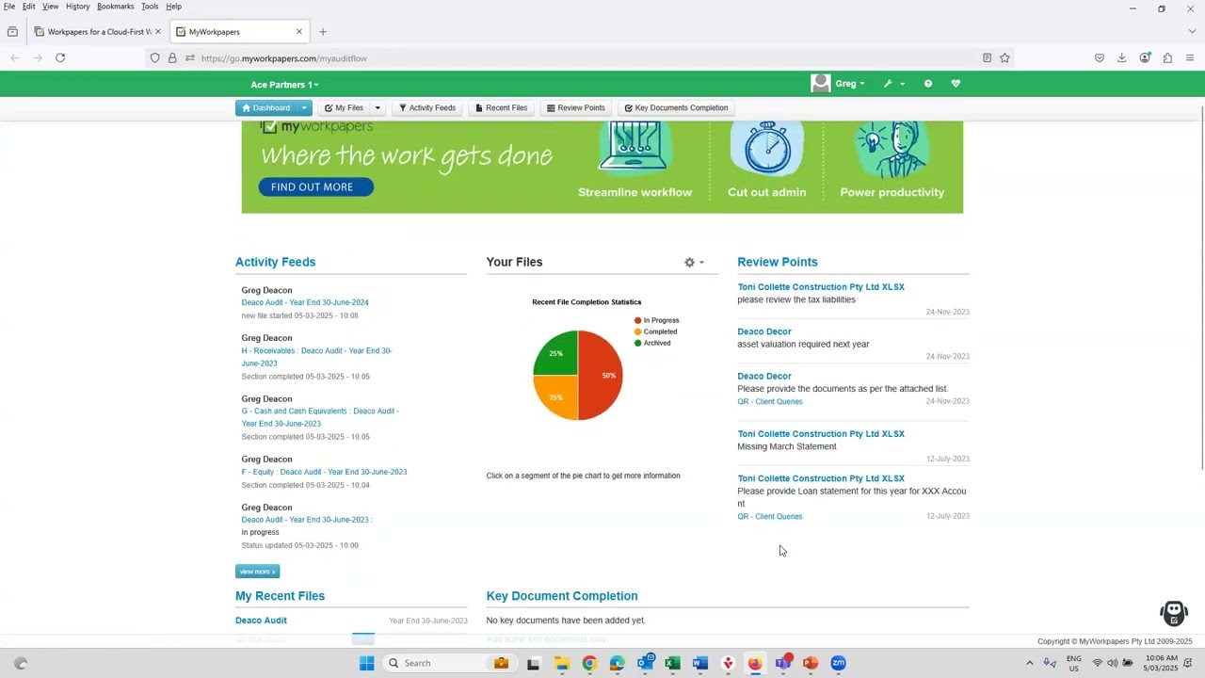1205x678 pixels.
Task: Go to Activity Feeds tab
Action: pyautogui.click(x=426, y=108)
